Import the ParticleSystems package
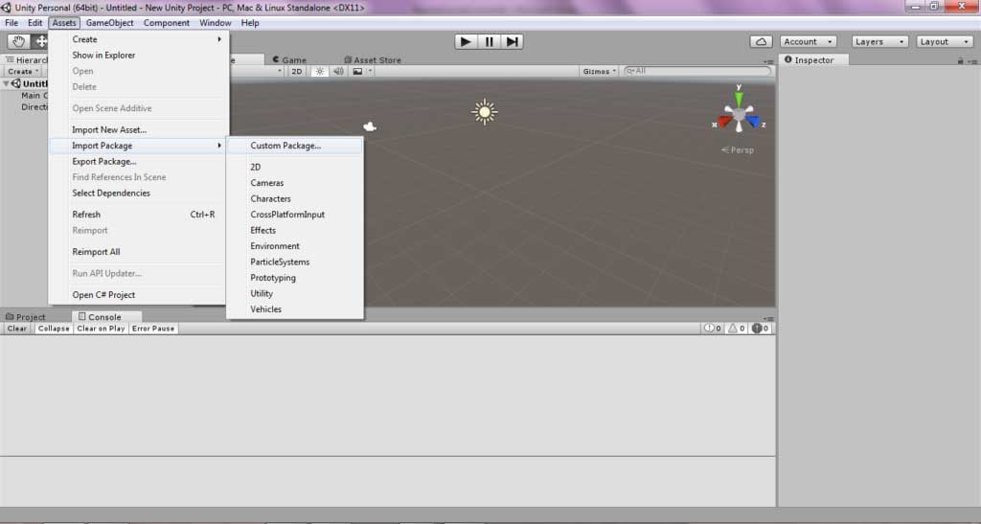Image resolution: width=981 pixels, height=524 pixels. click(295, 262)
